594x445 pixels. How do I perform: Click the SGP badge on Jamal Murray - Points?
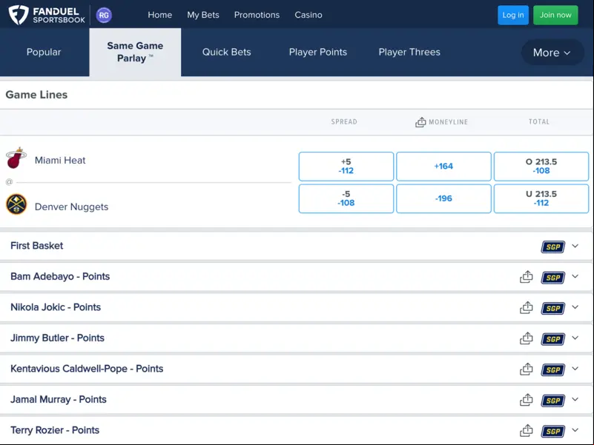point(553,400)
